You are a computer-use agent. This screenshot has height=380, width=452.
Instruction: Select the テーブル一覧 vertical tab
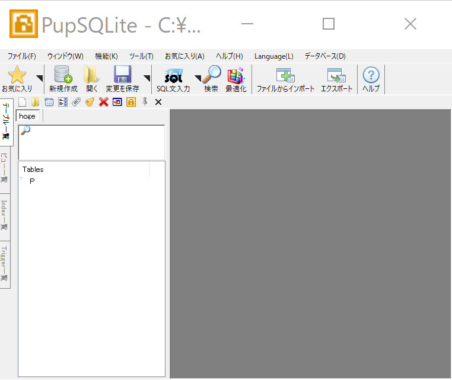(6, 122)
